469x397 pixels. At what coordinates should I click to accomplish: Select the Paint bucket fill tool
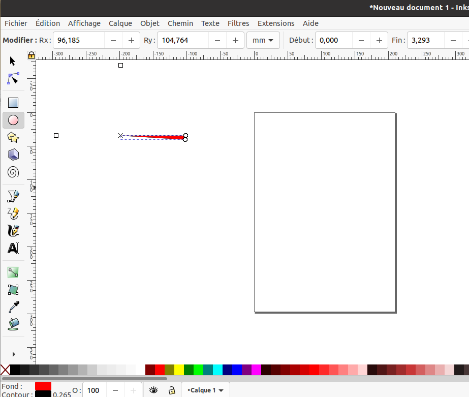tap(13, 324)
